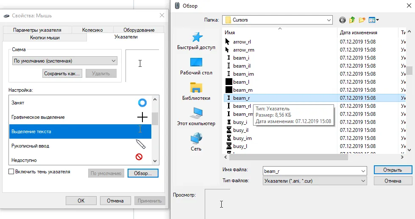Open Libraries (Библиотеки) shortcut
The image size is (415, 219).
(x=196, y=92)
